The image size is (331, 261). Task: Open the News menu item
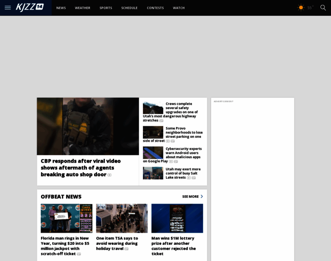[x=61, y=8]
